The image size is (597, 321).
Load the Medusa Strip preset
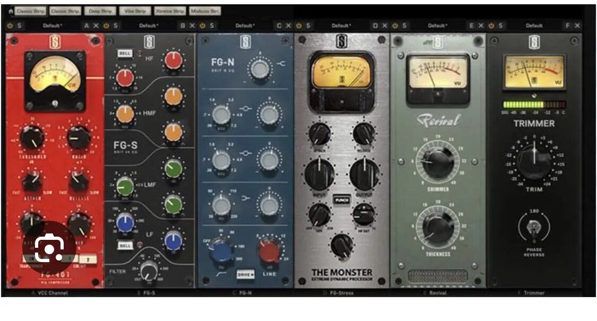pyautogui.click(x=205, y=11)
